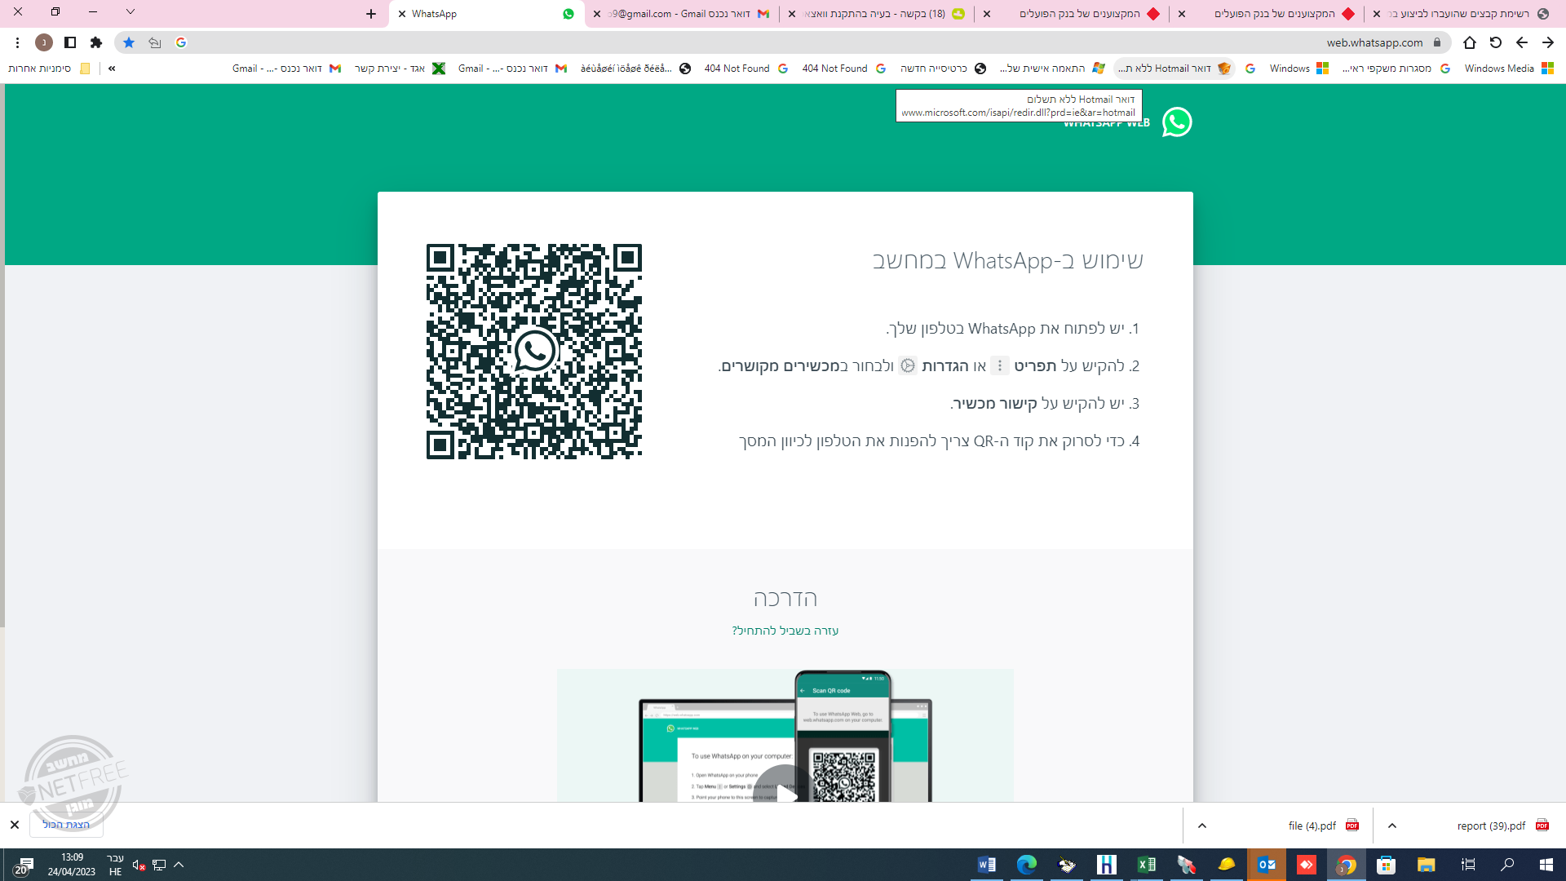The width and height of the screenshot is (1566, 881).
Task: Click the 'הצגת הכול' show all downloads button
Action: pos(66,825)
